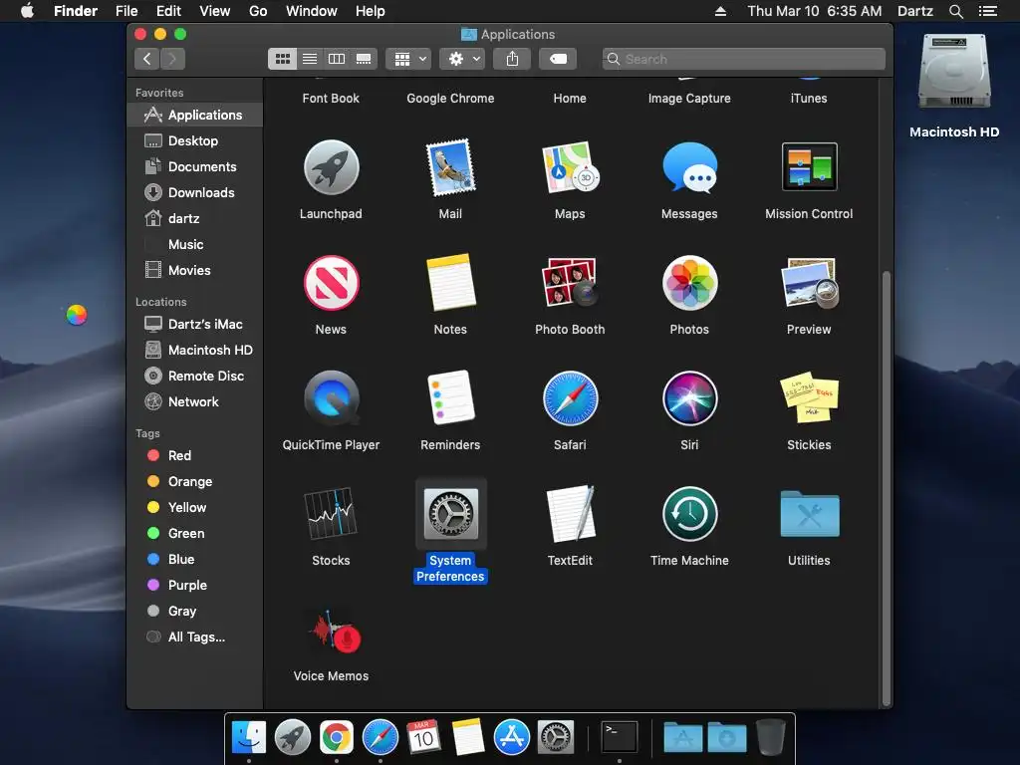1020x765 pixels.
Task: Select the Notes app icon in Applications
Action: coord(450,283)
